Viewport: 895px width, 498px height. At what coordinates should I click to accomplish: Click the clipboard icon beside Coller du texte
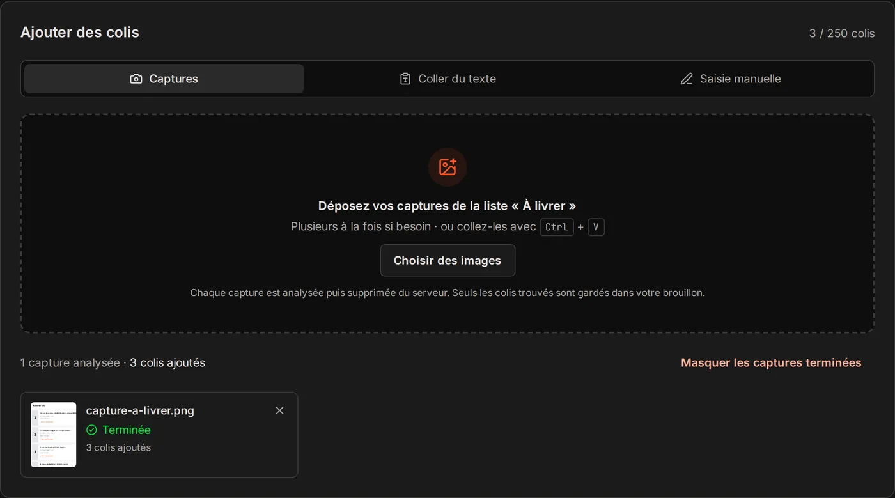tap(405, 79)
